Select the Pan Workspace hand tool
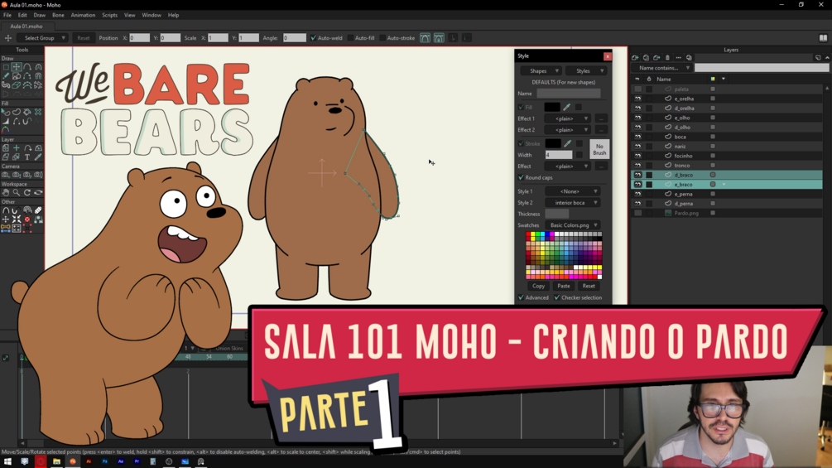 [x=6, y=193]
